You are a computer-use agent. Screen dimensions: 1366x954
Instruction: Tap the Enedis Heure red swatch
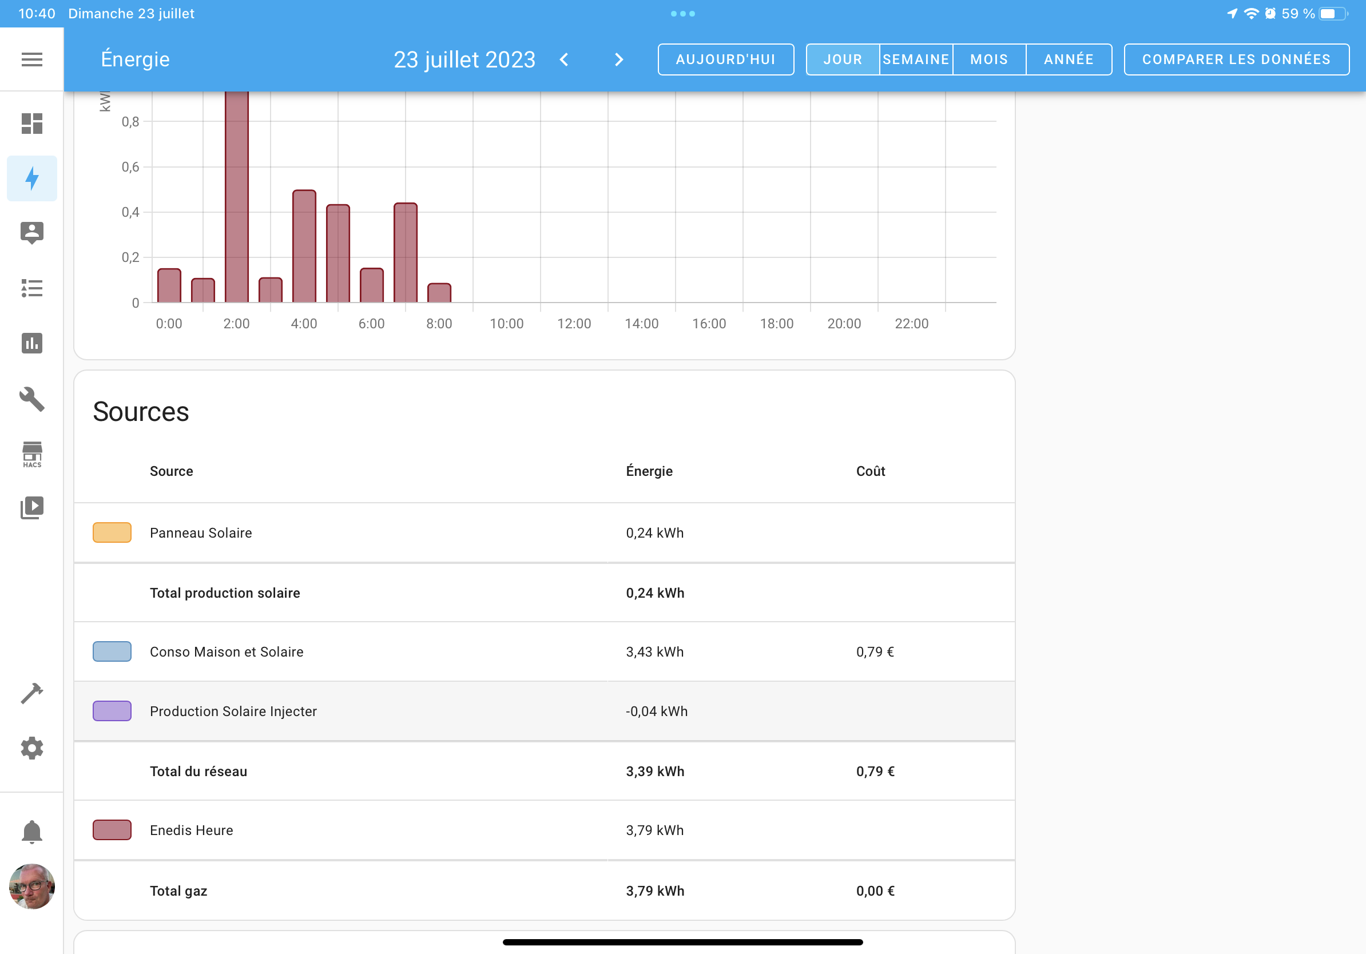(x=112, y=830)
